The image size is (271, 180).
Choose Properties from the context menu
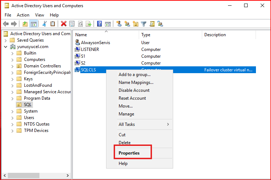coord(129,153)
